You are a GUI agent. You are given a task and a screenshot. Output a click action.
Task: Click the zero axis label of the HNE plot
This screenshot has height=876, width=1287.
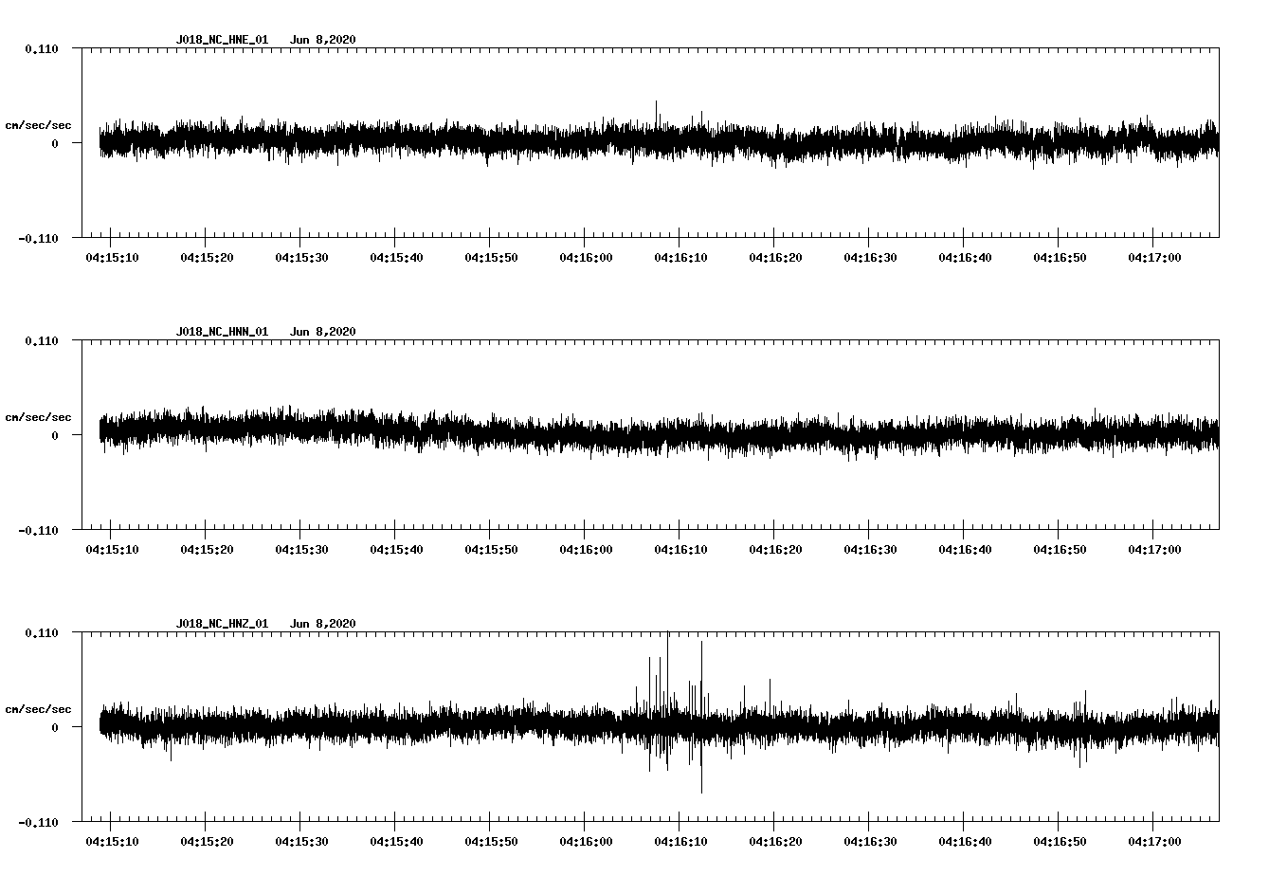55,143
